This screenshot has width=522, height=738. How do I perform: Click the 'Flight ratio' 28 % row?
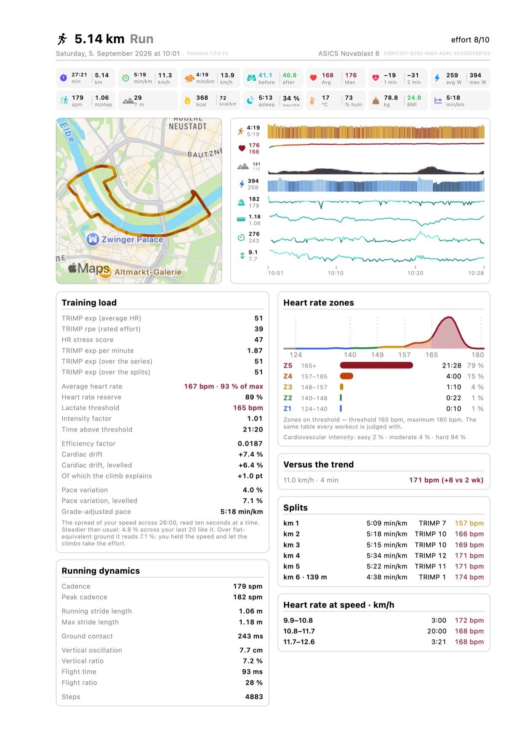[x=162, y=682]
